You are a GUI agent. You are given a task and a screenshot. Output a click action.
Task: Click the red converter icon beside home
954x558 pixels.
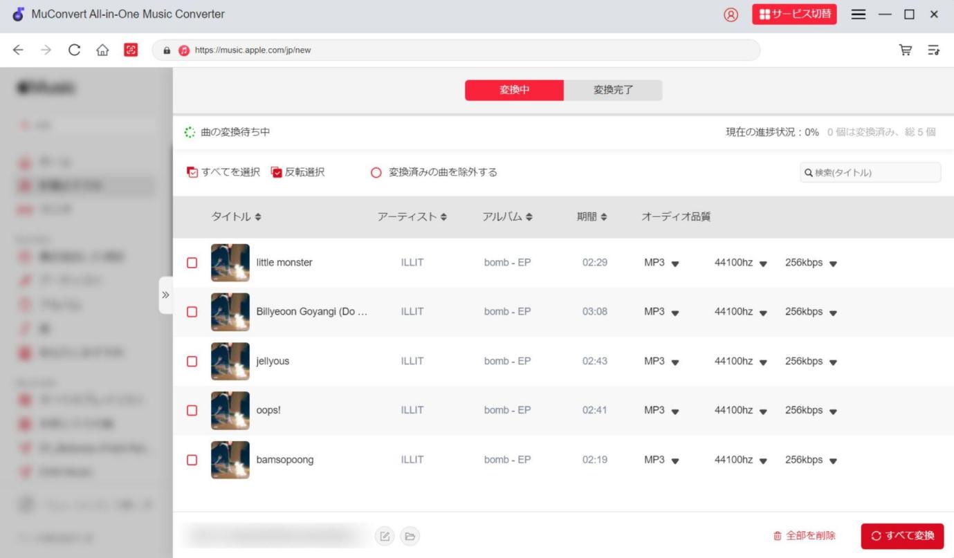131,50
